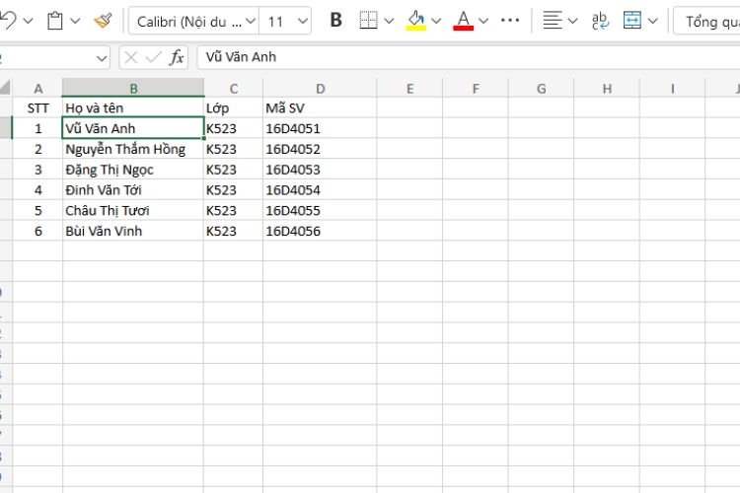Select the cell Đặng Thị Ngọc
Image resolution: width=740 pixels, height=493 pixels.
coord(133,170)
